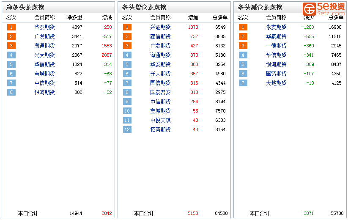The height and width of the screenshot is (220, 348).
Task: Select 中信期货 in the 多头增仓龙虎榜 panel
Action: coord(160,102)
